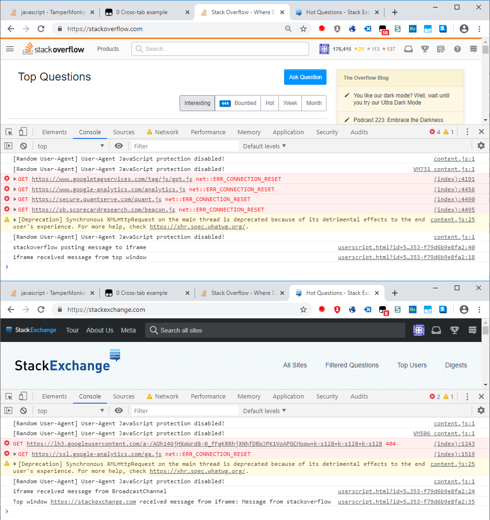Click Stack Overflow search field
490x520 pixels.
tap(220, 49)
